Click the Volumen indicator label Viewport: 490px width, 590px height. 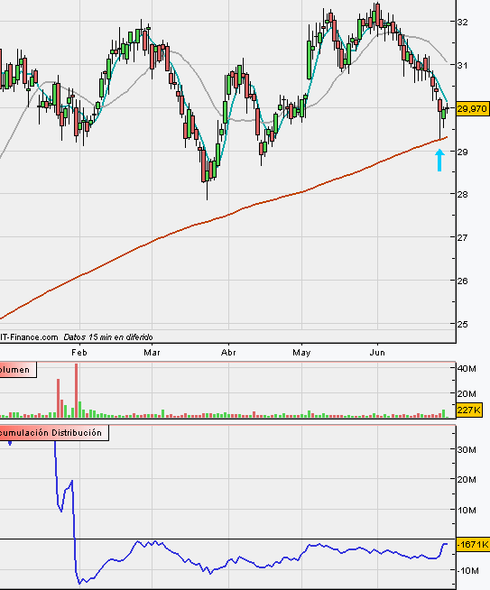click(18, 370)
